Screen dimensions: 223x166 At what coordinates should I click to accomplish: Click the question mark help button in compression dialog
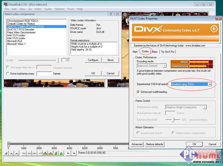pos(111,14)
